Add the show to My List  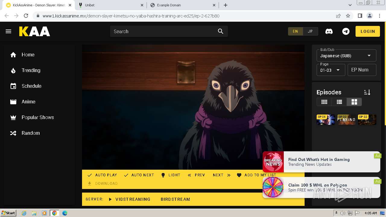tap(256, 175)
